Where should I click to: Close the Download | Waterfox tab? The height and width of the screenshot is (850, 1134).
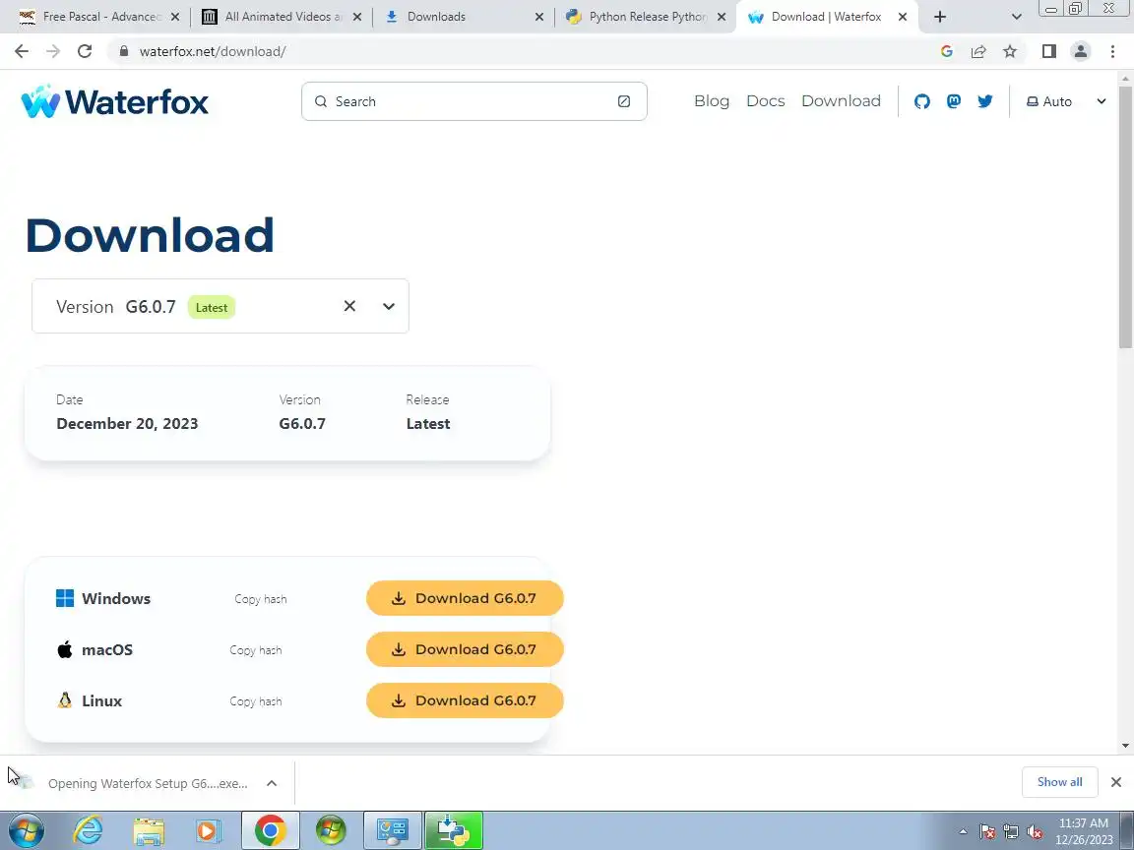tap(902, 17)
